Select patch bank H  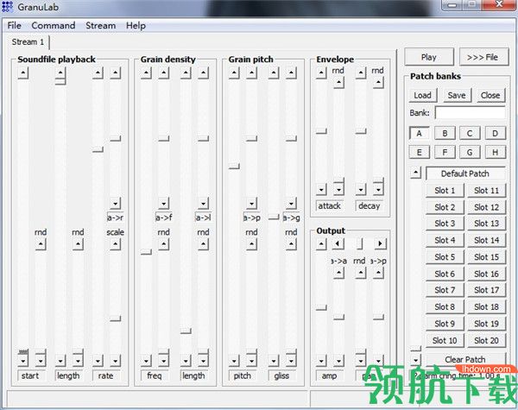495,152
